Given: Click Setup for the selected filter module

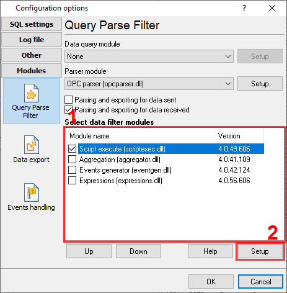Looking at the screenshot, I should (260, 251).
